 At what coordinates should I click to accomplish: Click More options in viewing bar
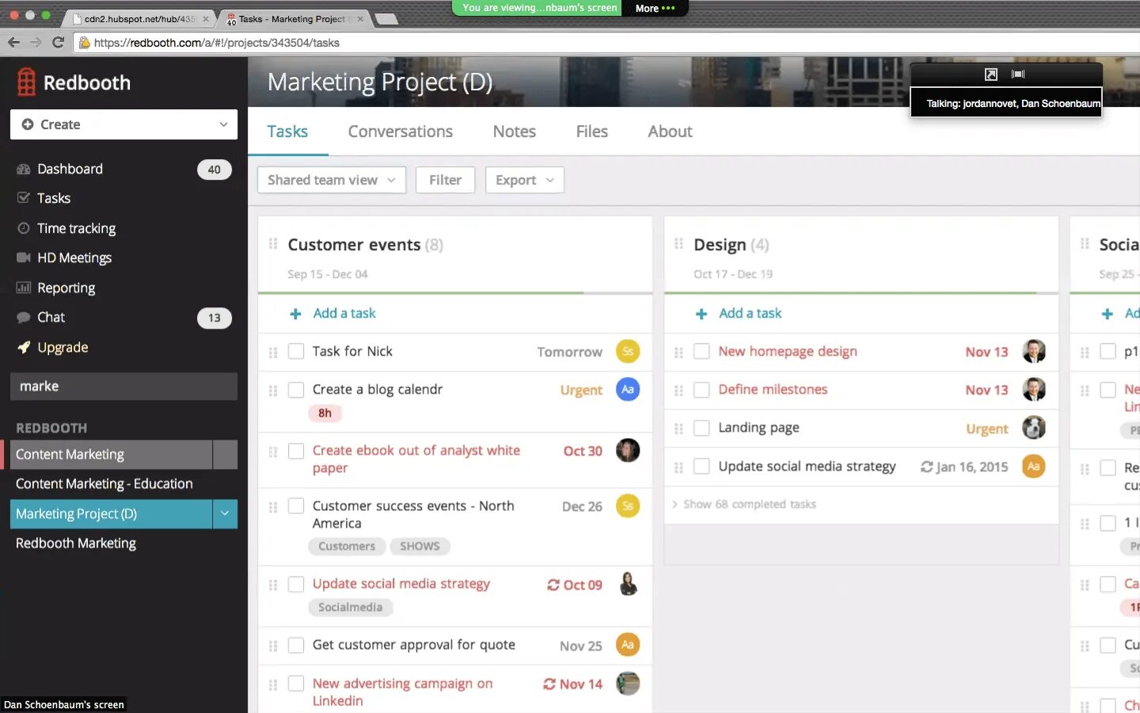[655, 8]
